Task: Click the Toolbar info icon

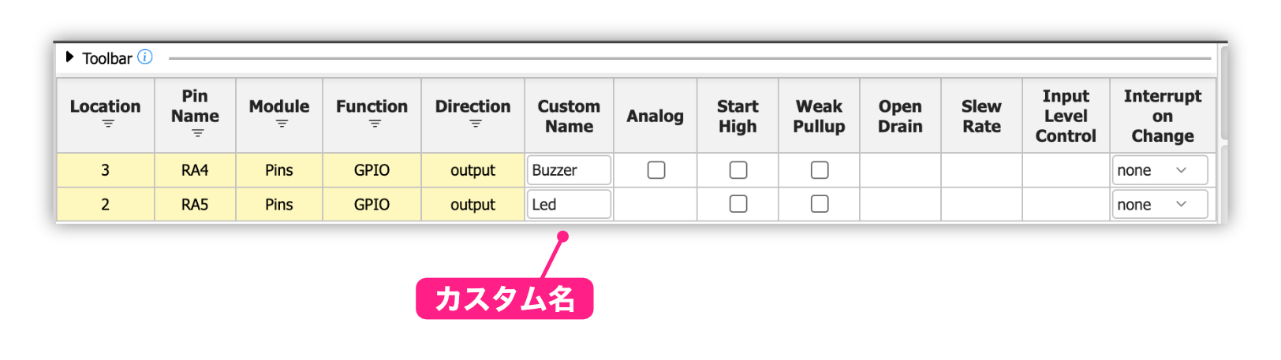Action: tap(145, 57)
